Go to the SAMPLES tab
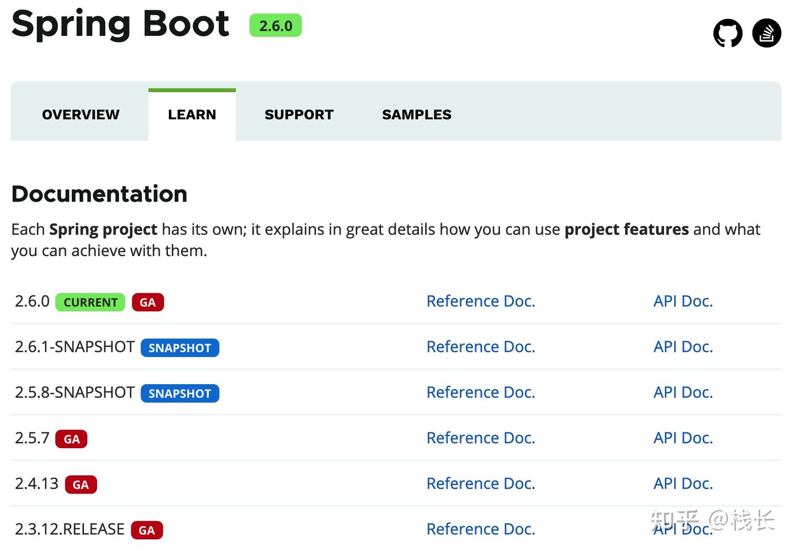The height and width of the screenshot is (552, 795). pyautogui.click(x=417, y=114)
